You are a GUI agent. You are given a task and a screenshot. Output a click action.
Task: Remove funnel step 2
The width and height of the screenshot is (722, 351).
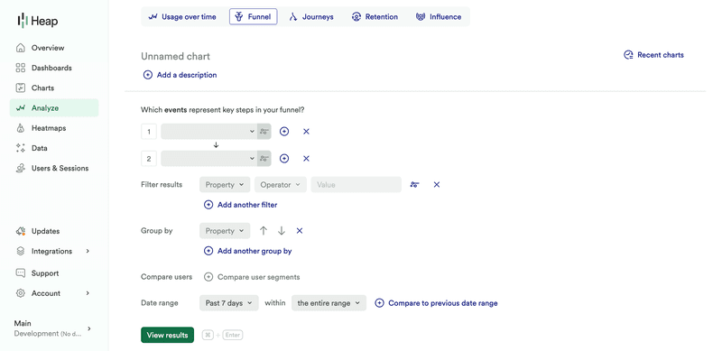pos(306,159)
